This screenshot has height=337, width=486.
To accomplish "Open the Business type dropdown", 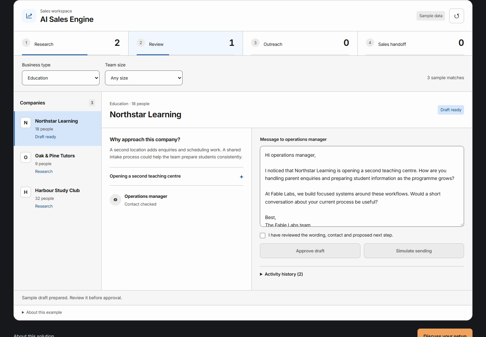I will (61, 78).
